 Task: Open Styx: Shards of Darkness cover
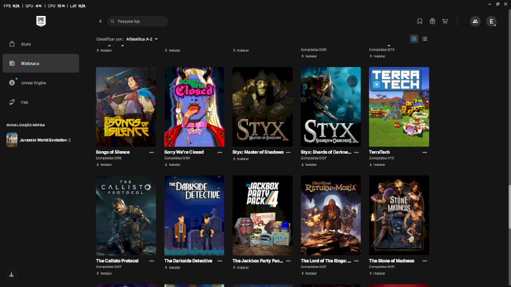pyautogui.click(x=331, y=107)
